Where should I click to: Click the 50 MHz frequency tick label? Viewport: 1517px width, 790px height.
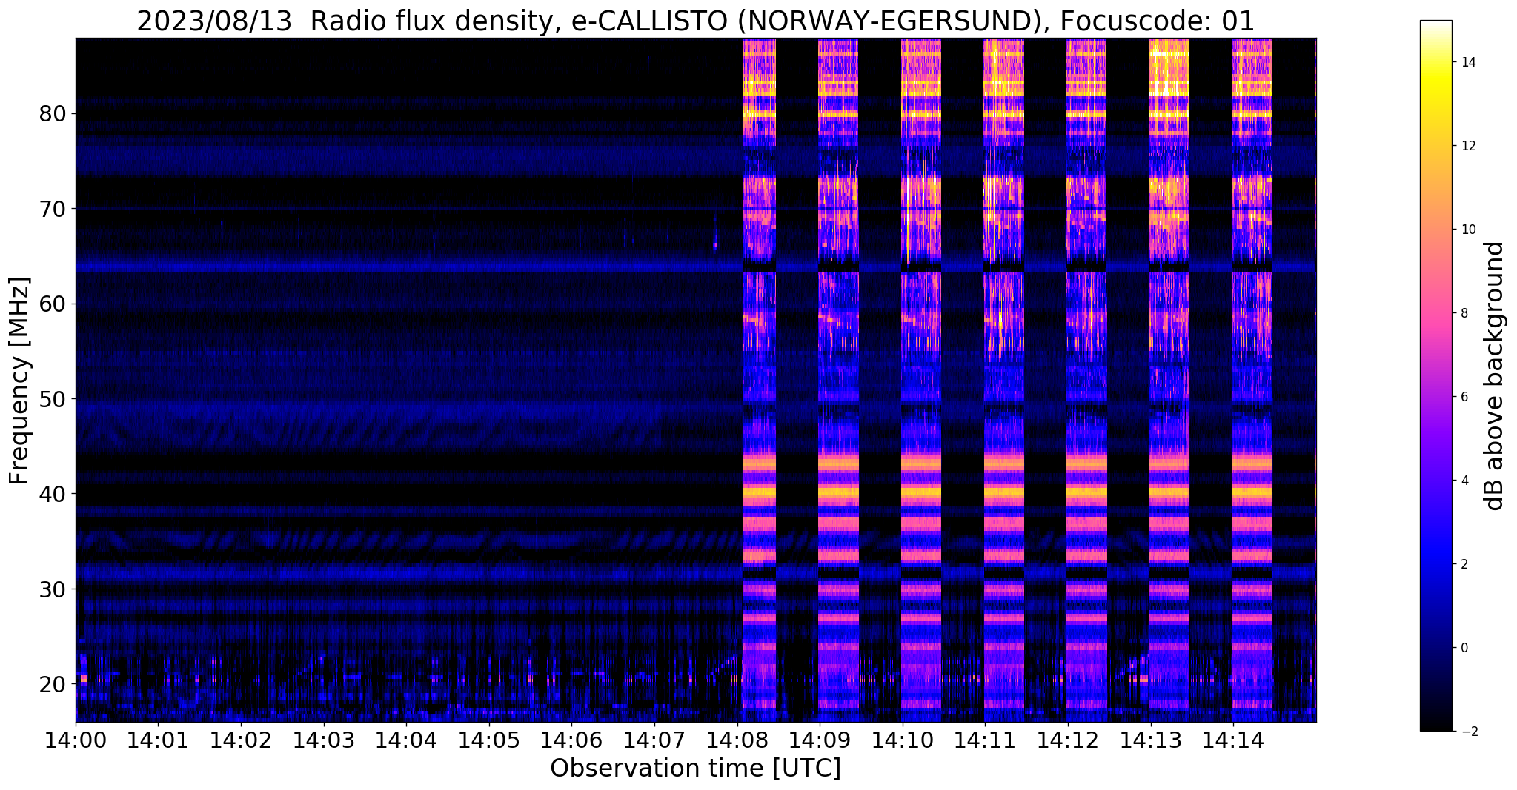[x=53, y=399]
